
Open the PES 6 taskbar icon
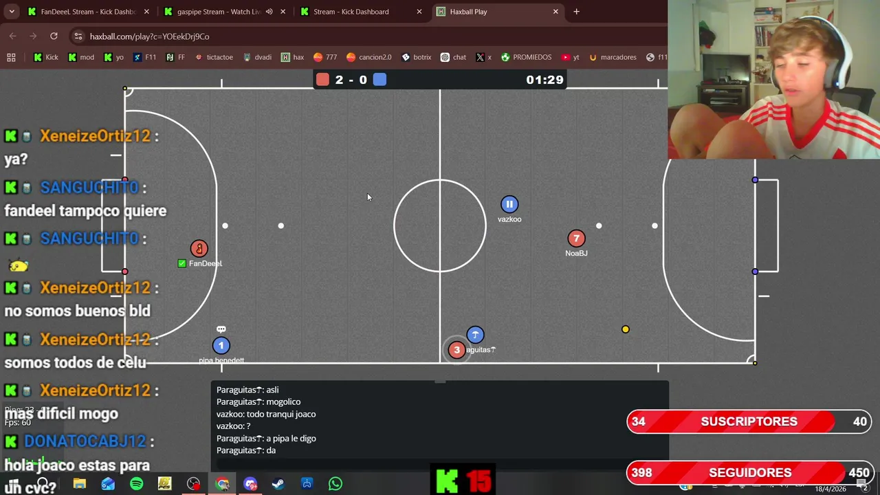[x=164, y=484]
